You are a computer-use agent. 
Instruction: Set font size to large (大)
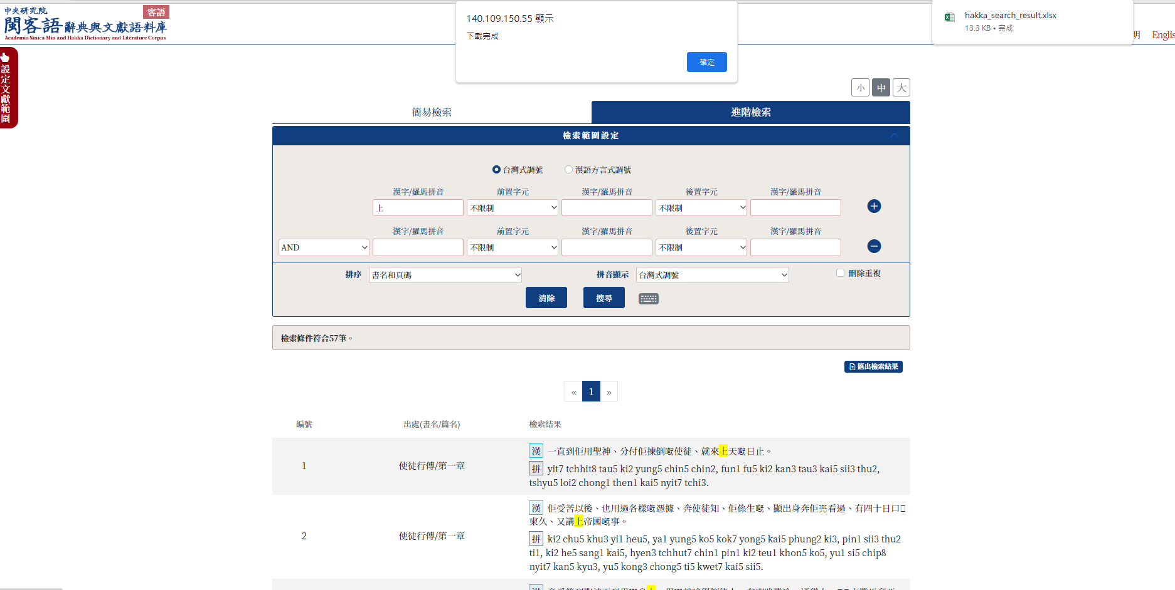(x=901, y=88)
